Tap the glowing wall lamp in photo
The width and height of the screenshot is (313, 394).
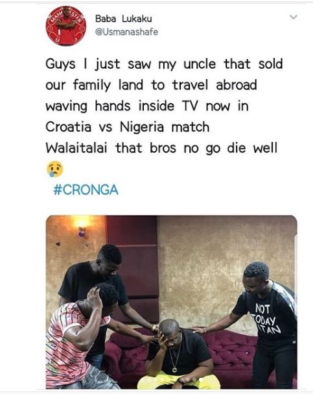(x=81, y=225)
